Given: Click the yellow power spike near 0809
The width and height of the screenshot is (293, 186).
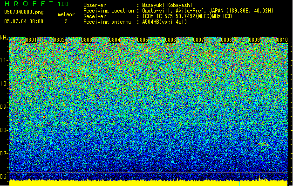Looking at the screenshot, I should (x=259, y=178).
